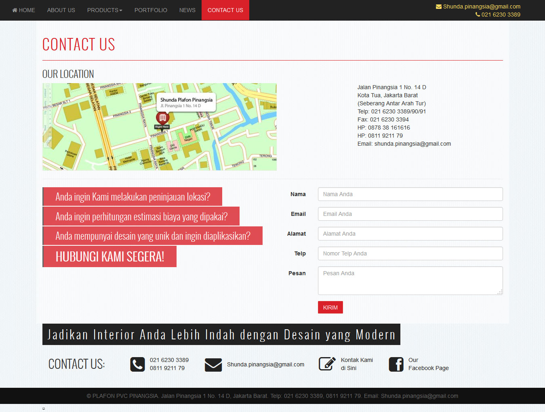The width and height of the screenshot is (545, 412).
Task: Open the Our Facebook Page link
Action: [428, 364]
